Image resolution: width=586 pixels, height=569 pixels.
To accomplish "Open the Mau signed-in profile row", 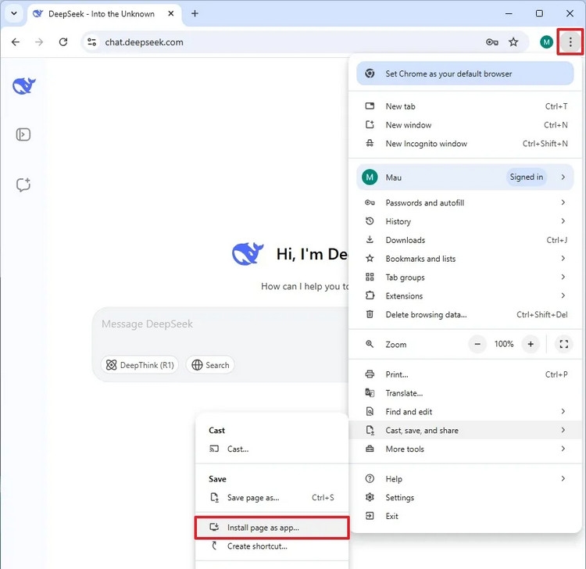I will coord(465,177).
